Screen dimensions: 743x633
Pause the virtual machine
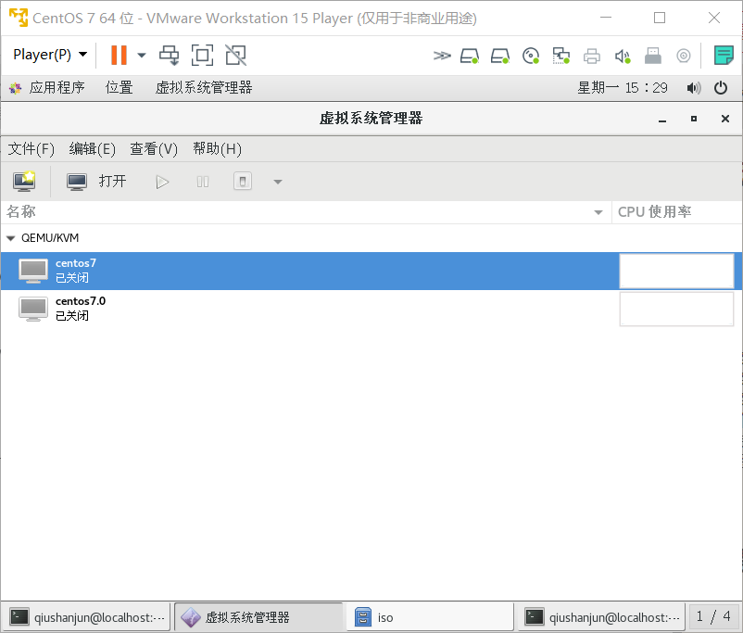point(202,181)
